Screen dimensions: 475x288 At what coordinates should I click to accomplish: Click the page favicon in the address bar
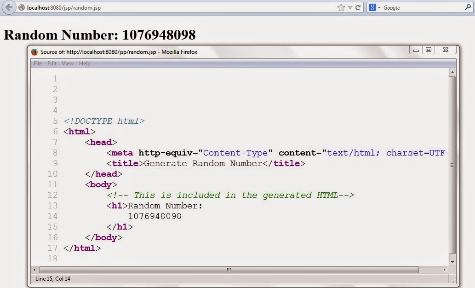pyautogui.click(x=21, y=7)
